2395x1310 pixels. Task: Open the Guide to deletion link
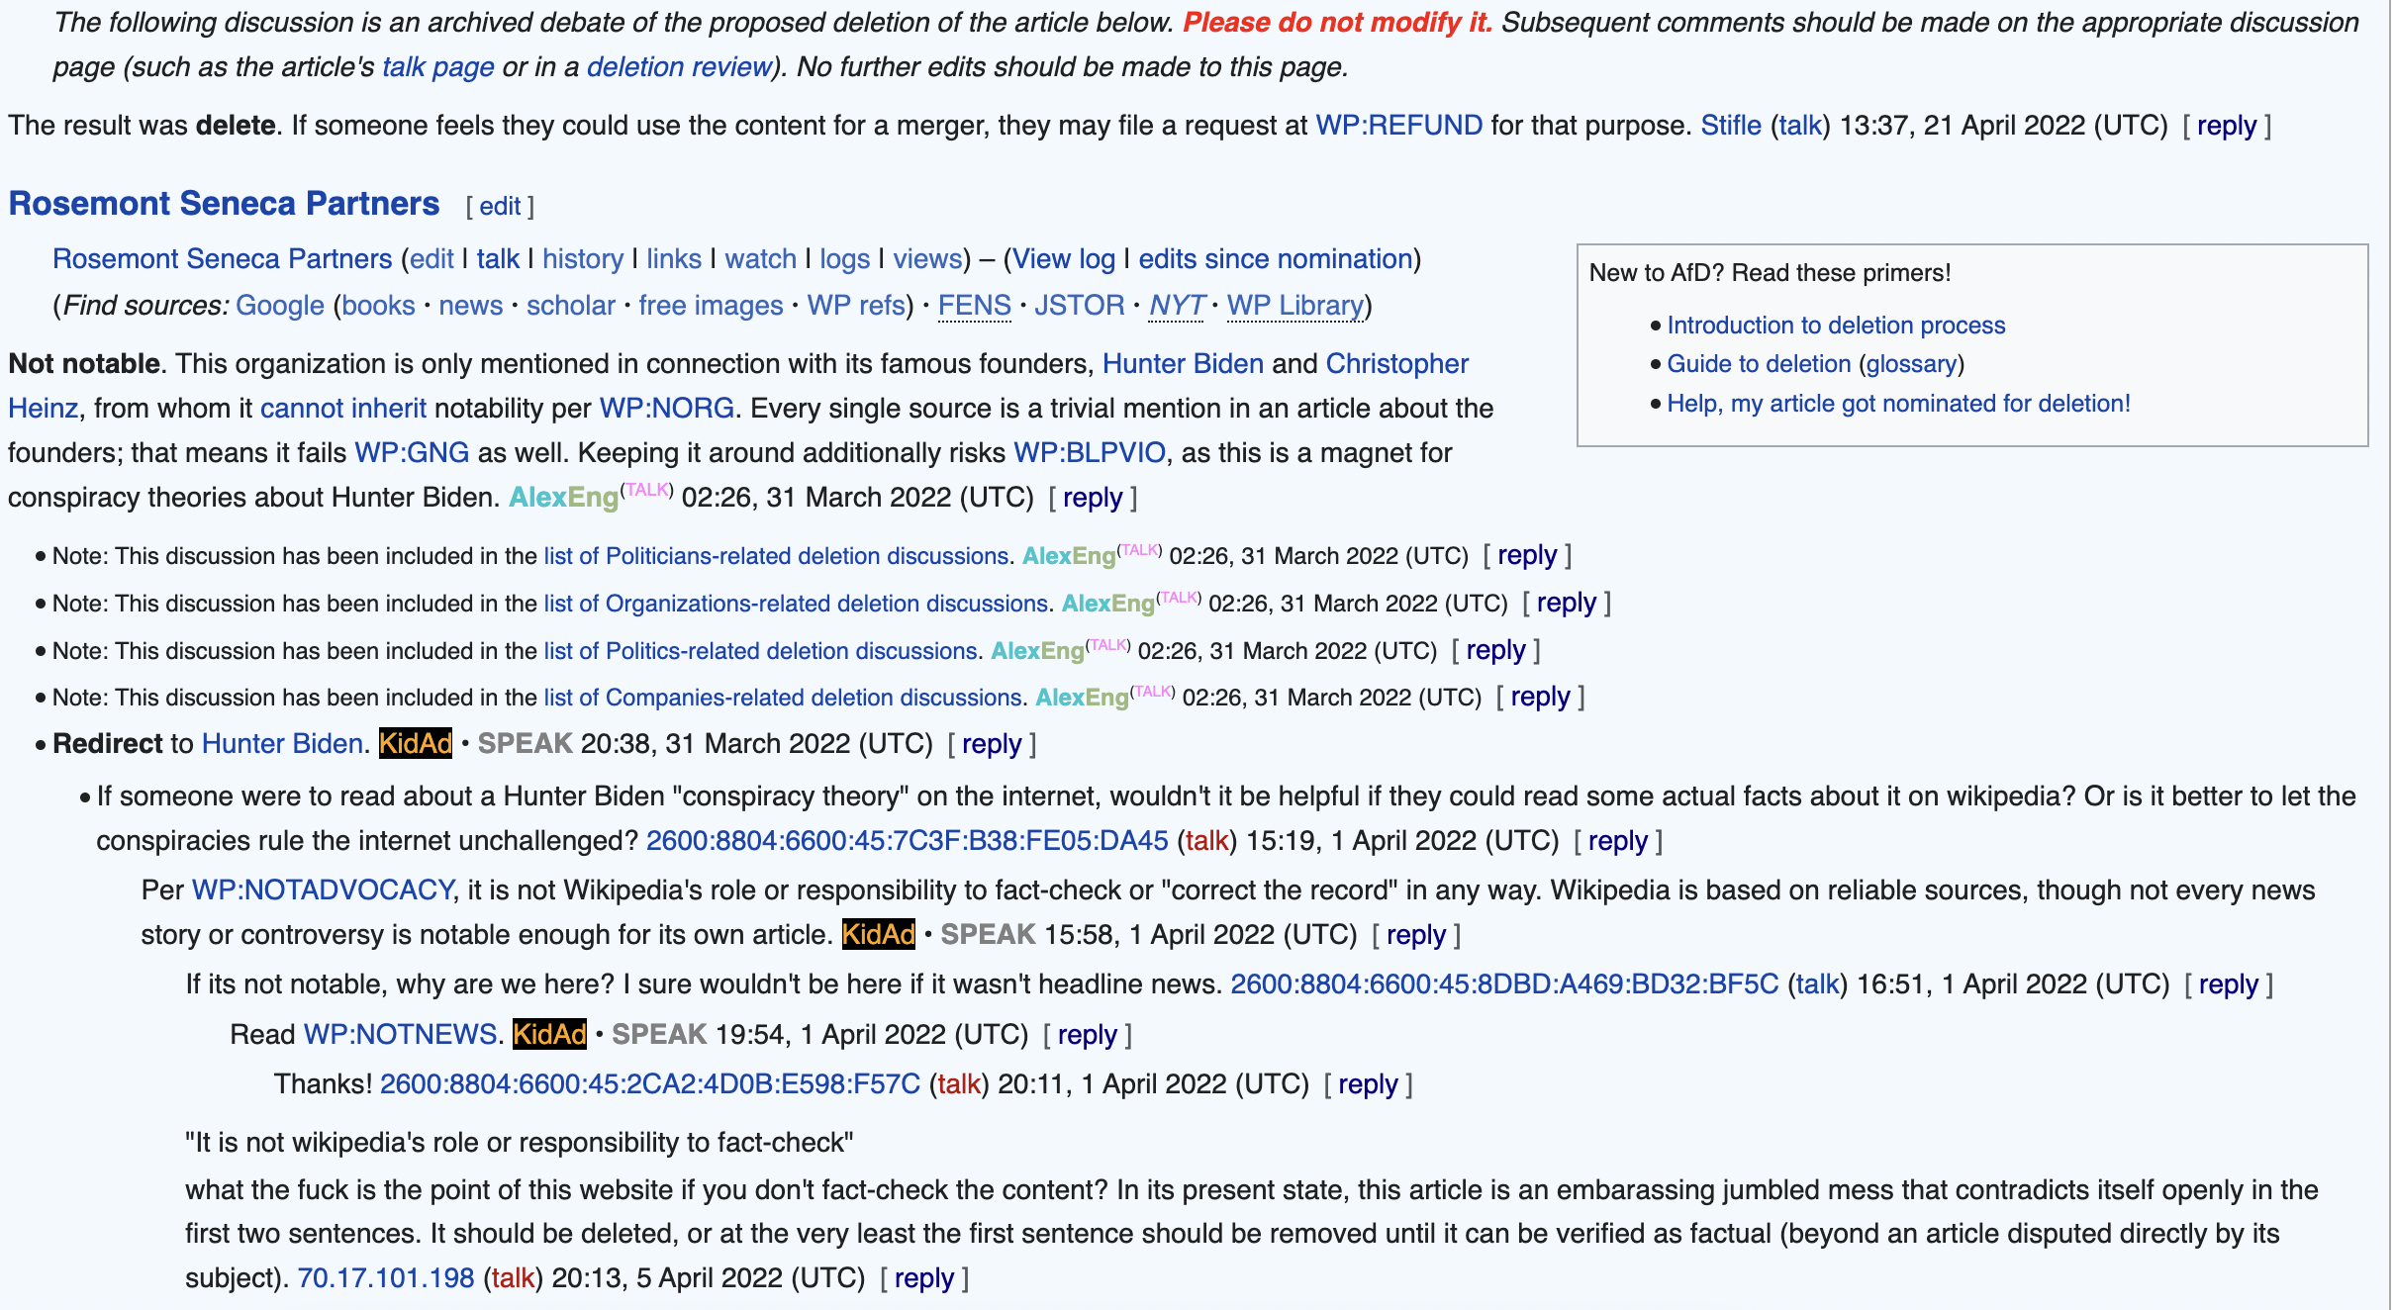[x=1759, y=364]
